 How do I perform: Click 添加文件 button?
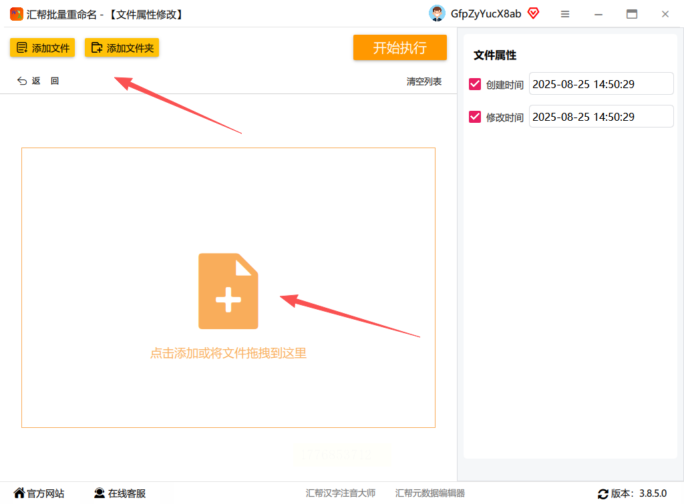[42, 47]
